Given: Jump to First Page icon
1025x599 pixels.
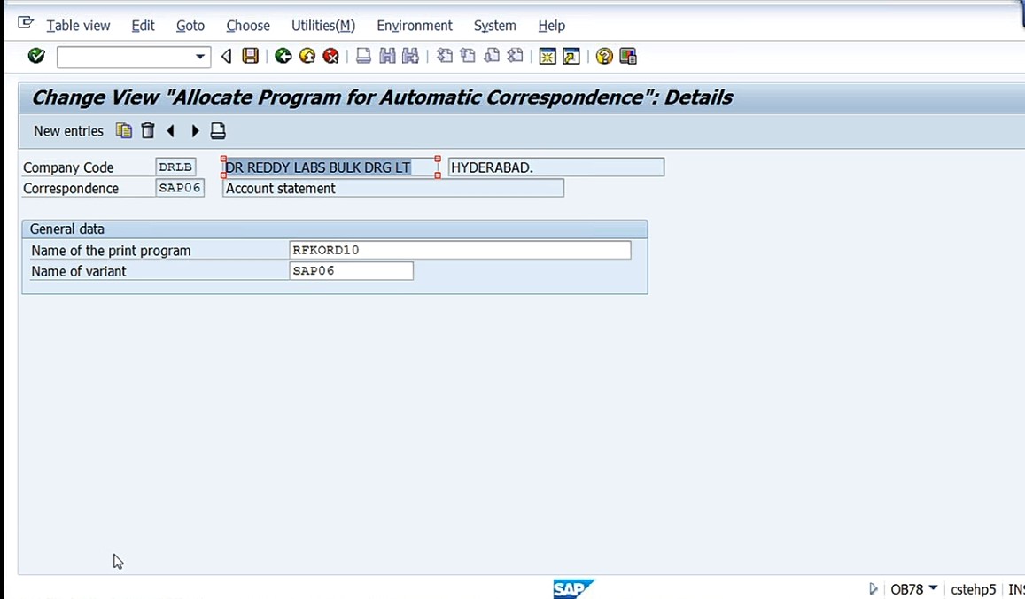Looking at the screenshot, I should coord(445,56).
